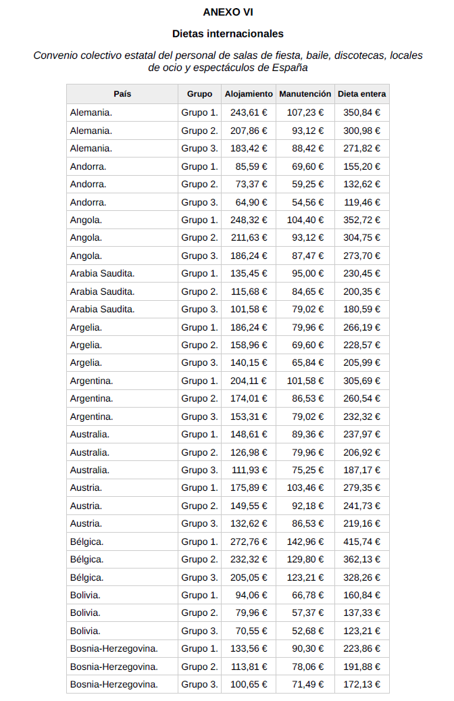Click the ANEXO VI heading
454x701 pixels.
228,12
